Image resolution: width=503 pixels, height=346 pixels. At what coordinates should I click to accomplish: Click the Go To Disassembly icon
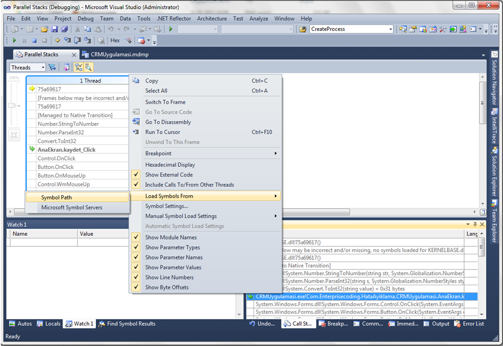tap(136, 122)
